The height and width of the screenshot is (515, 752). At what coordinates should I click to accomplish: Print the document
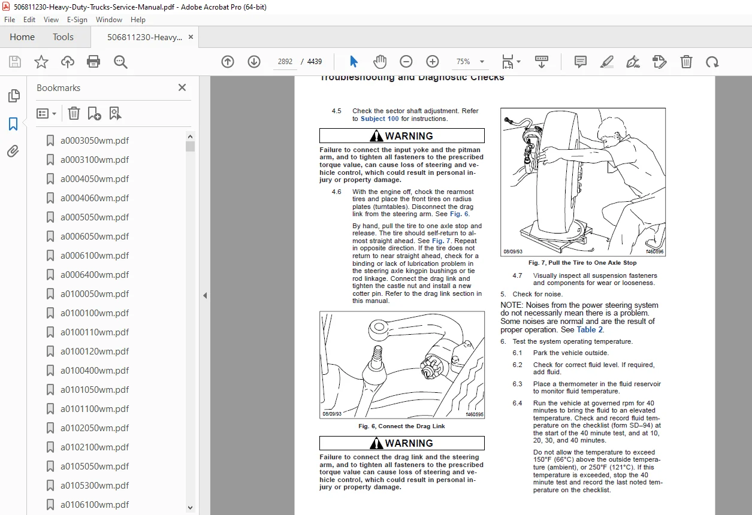(x=93, y=62)
